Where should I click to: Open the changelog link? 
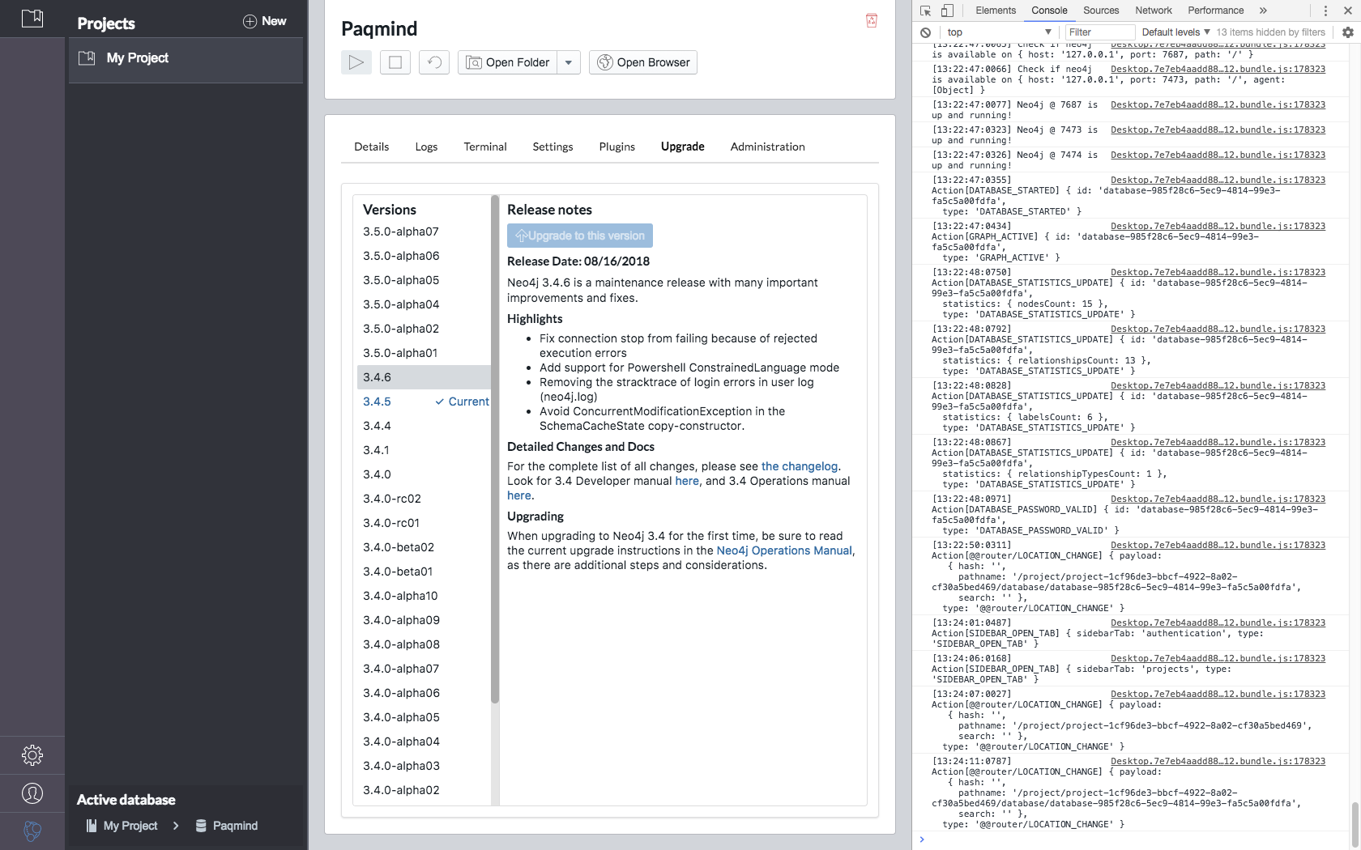click(799, 466)
